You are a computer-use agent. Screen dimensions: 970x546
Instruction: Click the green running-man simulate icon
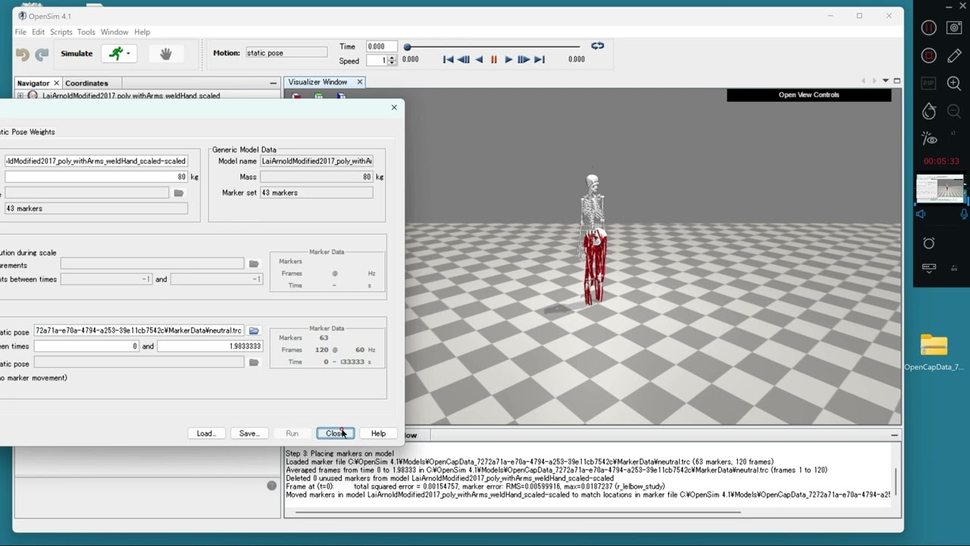tap(115, 53)
